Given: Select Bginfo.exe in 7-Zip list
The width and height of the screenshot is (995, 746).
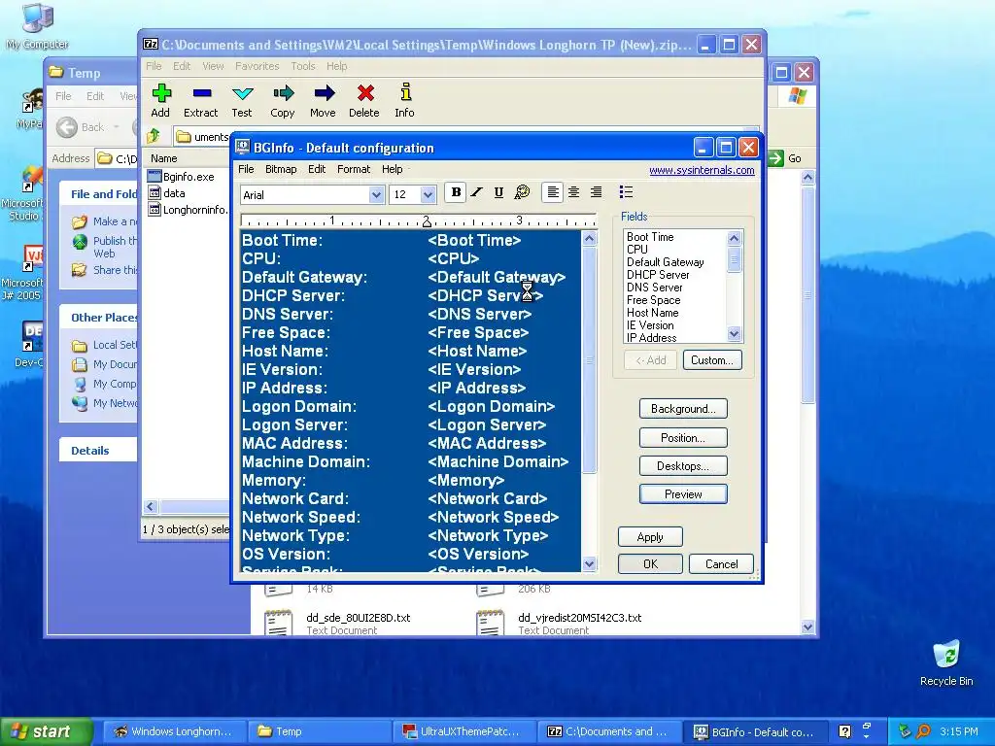Looking at the screenshot, I should point(182,177).
